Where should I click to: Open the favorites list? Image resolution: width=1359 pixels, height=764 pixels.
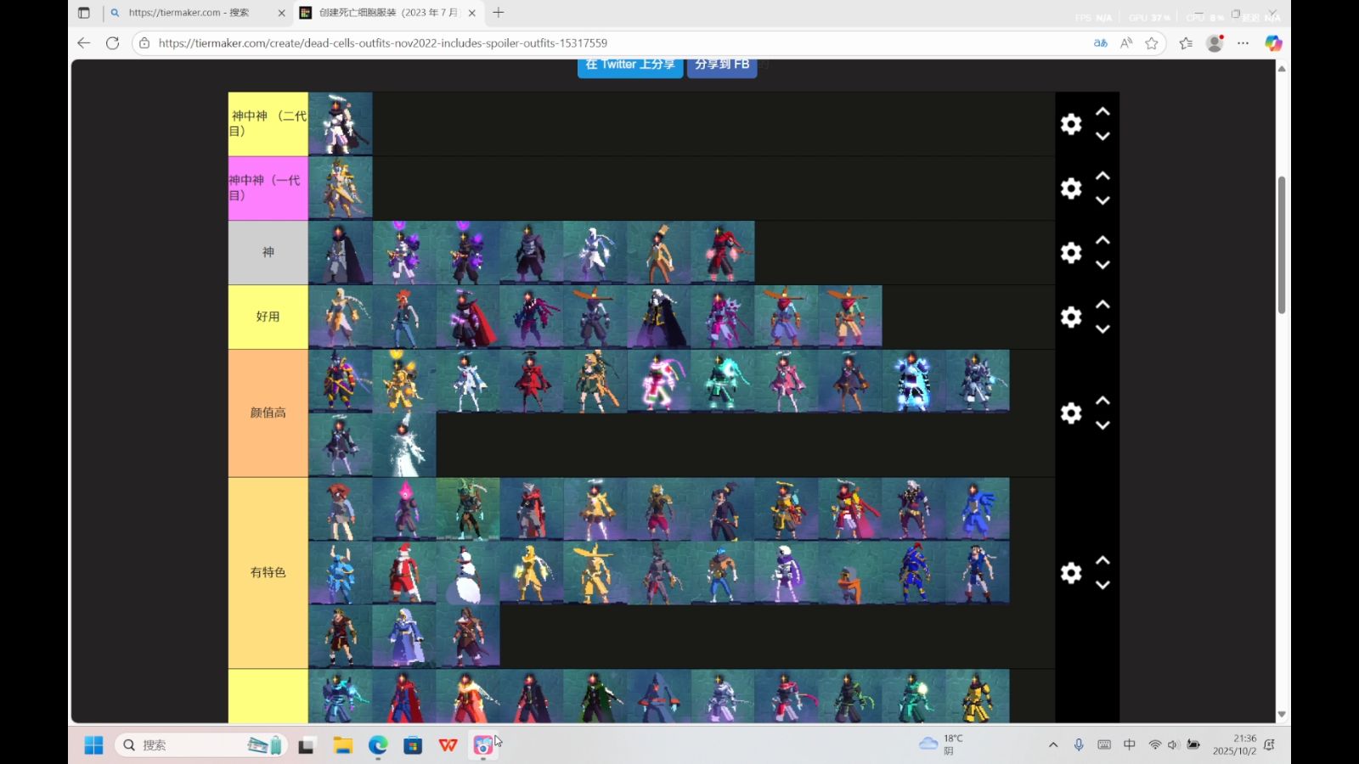[x=1187, y=43]
